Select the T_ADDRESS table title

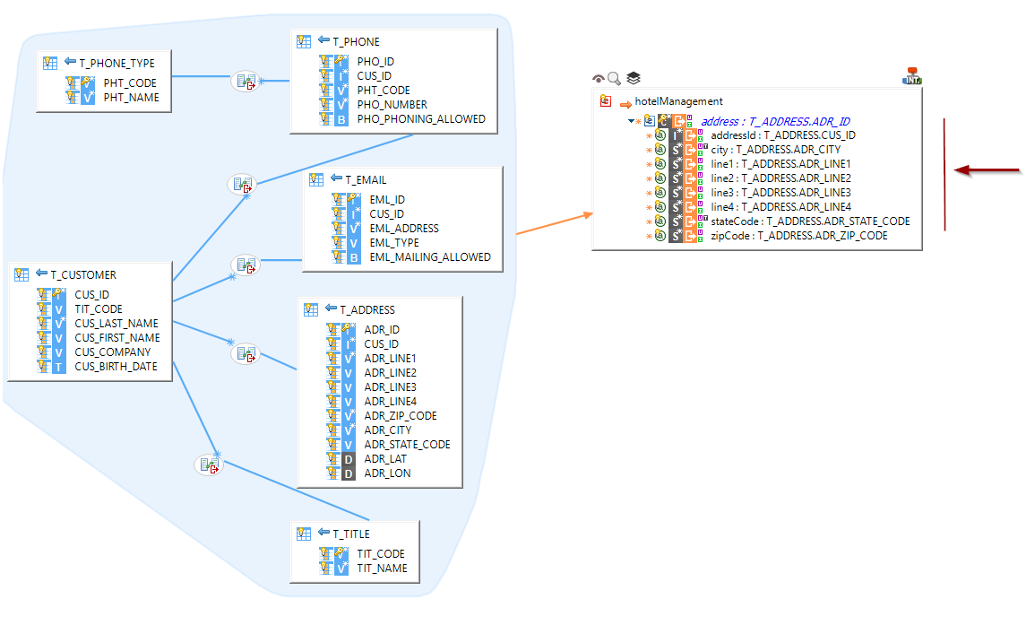(x=367, y=310)
